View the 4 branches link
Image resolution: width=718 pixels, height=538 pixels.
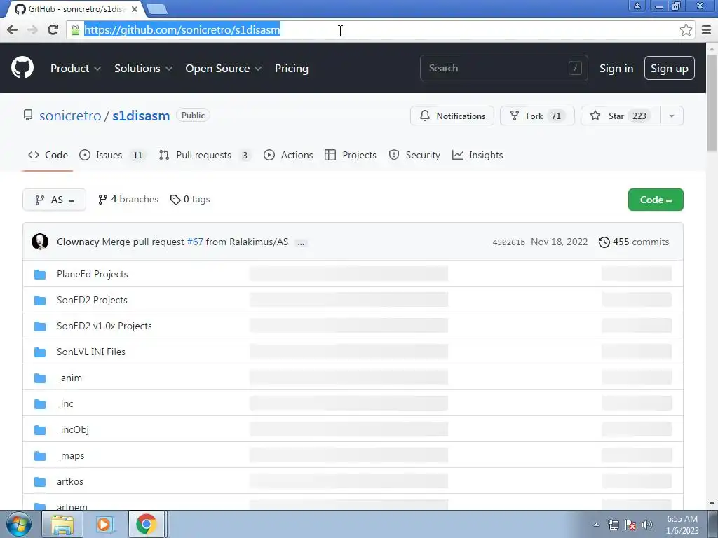(128, 200)
